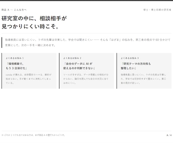Click the card label 'よくあるお悩み 3'

point(130,58)
